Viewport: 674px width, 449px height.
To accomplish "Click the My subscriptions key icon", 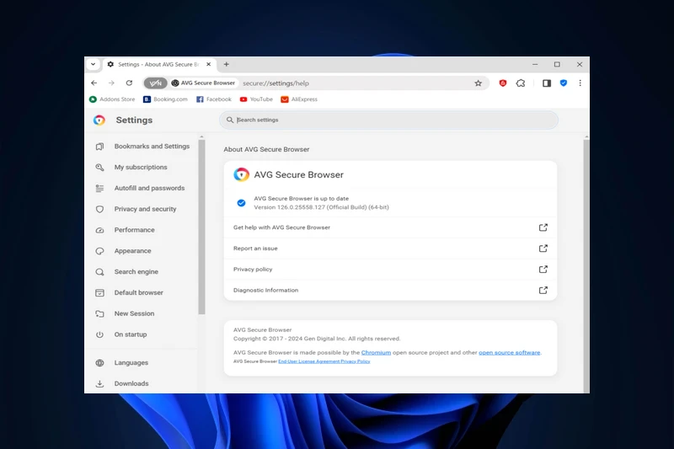I will point(99,167).
